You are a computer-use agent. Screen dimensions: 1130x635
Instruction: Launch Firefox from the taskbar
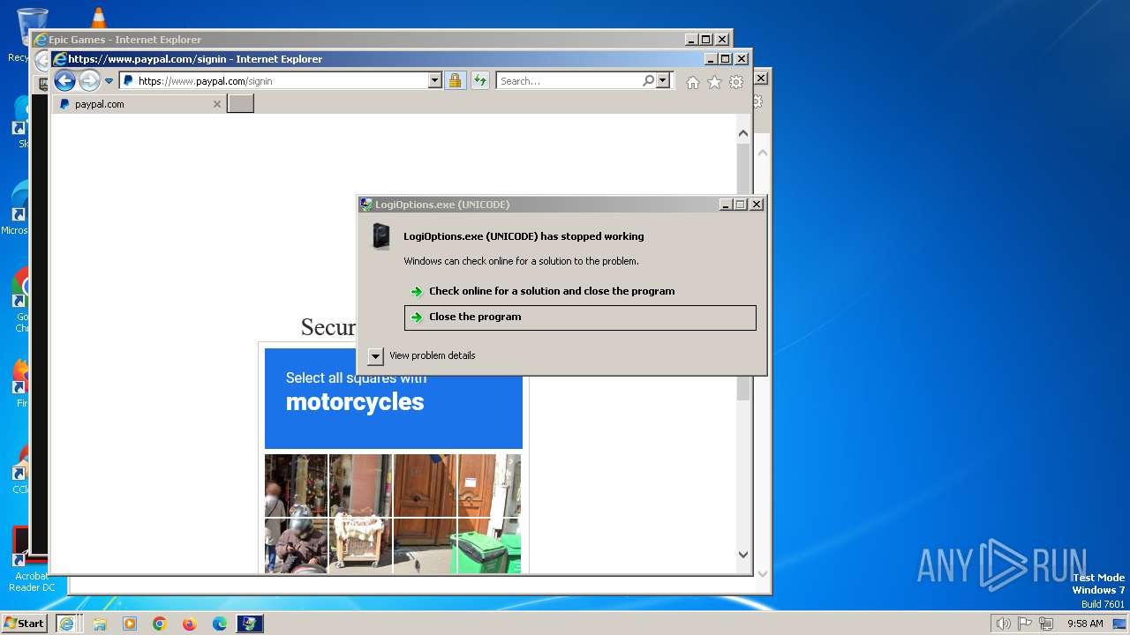(189, 624)
